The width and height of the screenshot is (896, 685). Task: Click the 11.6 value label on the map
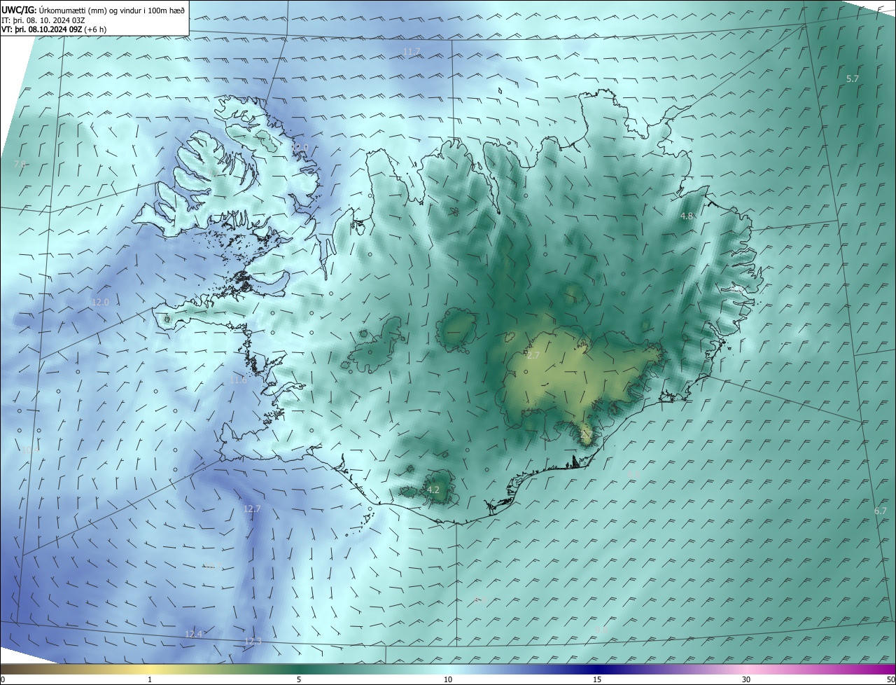click(x=239, y=380)
